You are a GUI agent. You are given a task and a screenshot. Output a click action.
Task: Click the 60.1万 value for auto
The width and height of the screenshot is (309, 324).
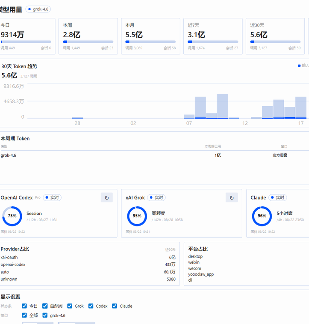(170, 272)
